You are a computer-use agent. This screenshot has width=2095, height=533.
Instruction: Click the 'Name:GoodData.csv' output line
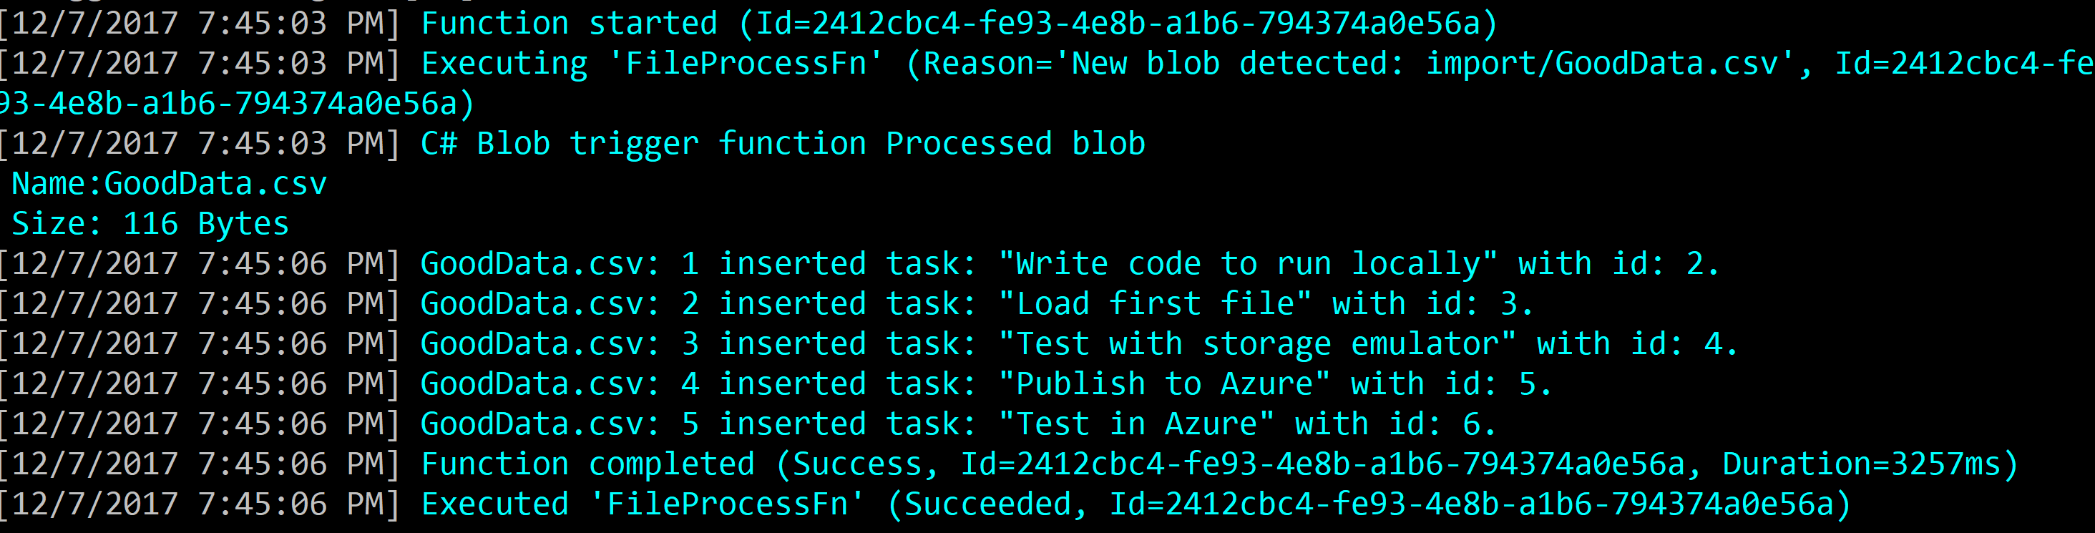pyautogui.click(x=169, y=183)
